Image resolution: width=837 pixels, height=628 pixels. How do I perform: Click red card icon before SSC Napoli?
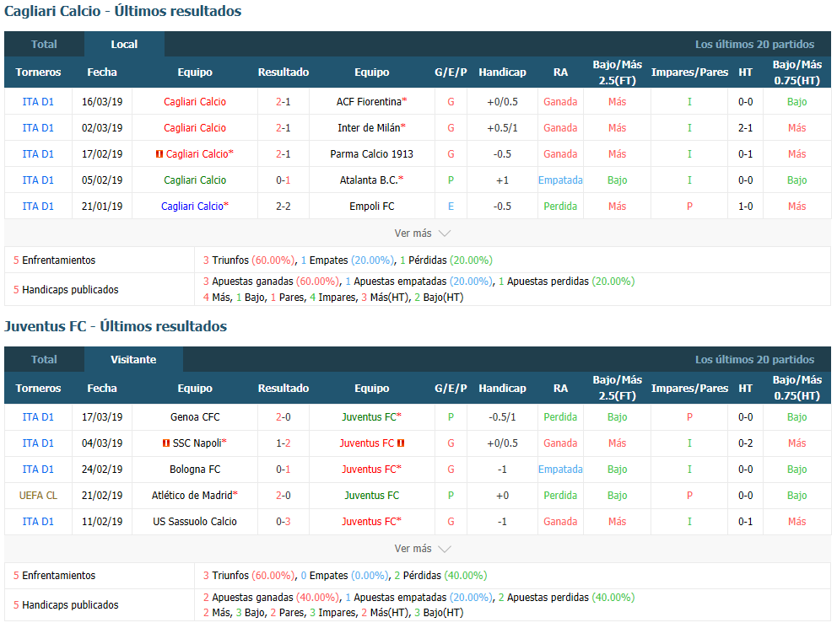(x=166, y=443)
